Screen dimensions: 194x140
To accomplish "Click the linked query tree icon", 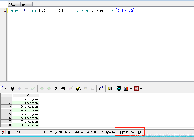I will coord(100,89).
